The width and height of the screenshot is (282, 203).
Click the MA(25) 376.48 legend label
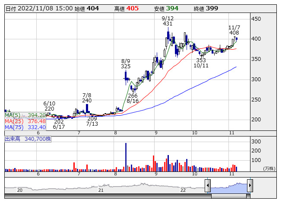[x=25, y=121]
